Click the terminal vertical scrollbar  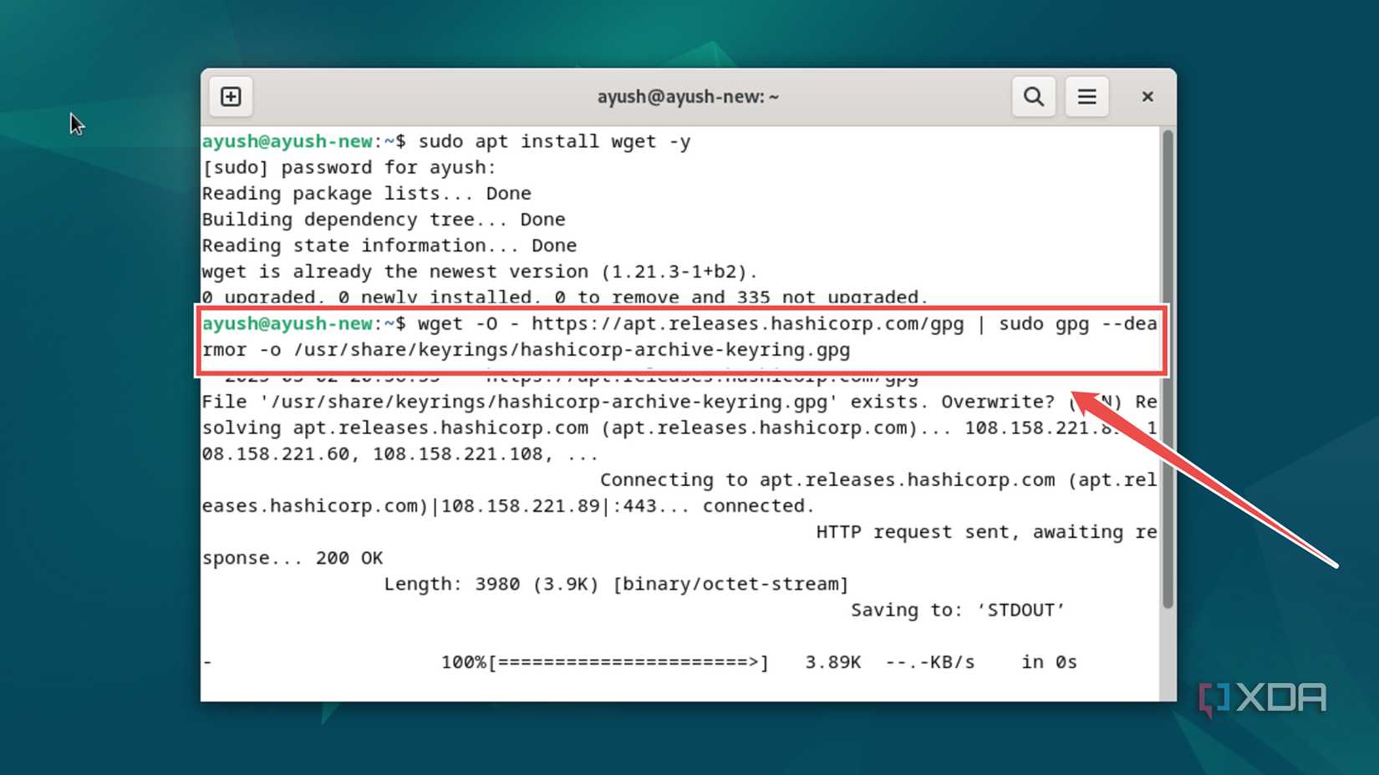(x=1168, y=369)
